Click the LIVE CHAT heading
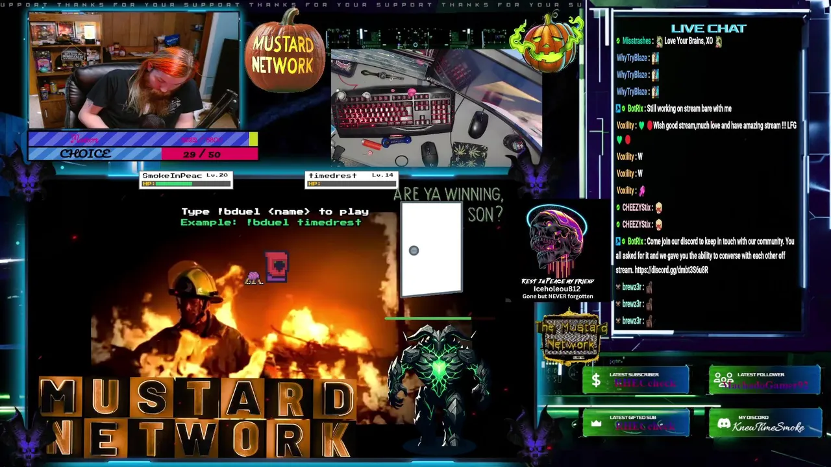 (x=708, y=29)
